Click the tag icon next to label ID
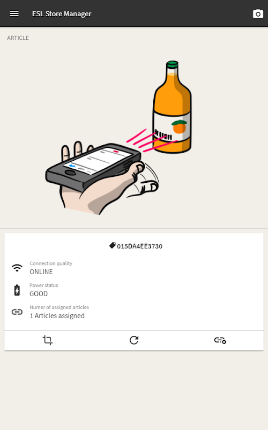268x430 pixels. (x=113, y=246)
